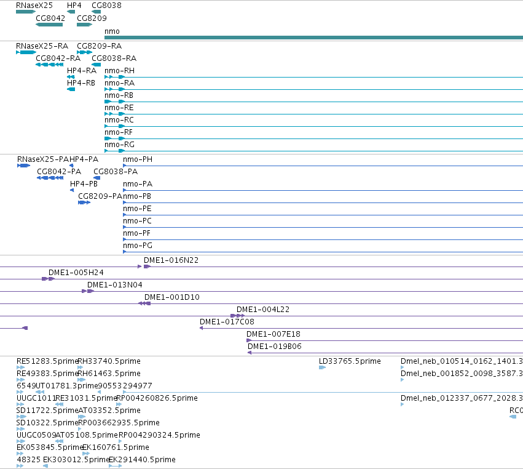The width and height of the screenshot is (523, 469).
Task: Select the RNaseX25-RA transcript glyph
Action: point(26,52)
